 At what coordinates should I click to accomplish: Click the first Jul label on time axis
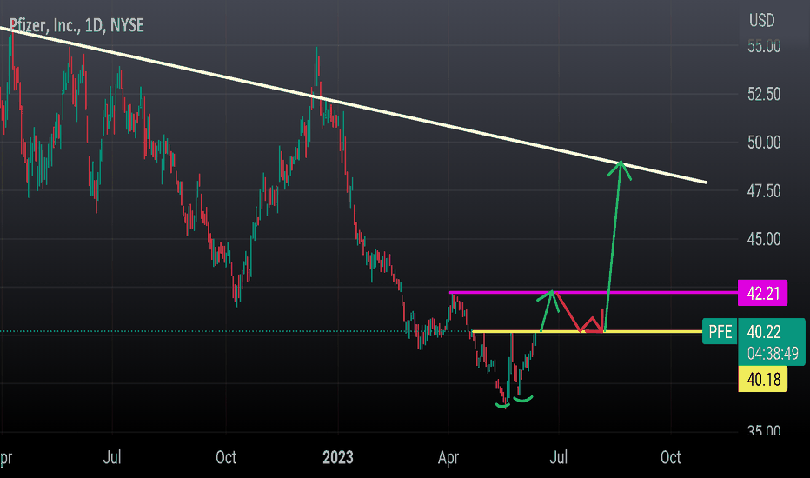112,457
